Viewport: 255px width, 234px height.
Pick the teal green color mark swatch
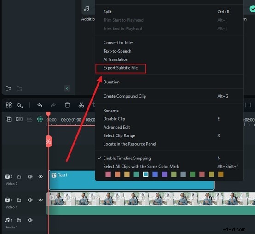pyautogui.click(x=136, y=175)
